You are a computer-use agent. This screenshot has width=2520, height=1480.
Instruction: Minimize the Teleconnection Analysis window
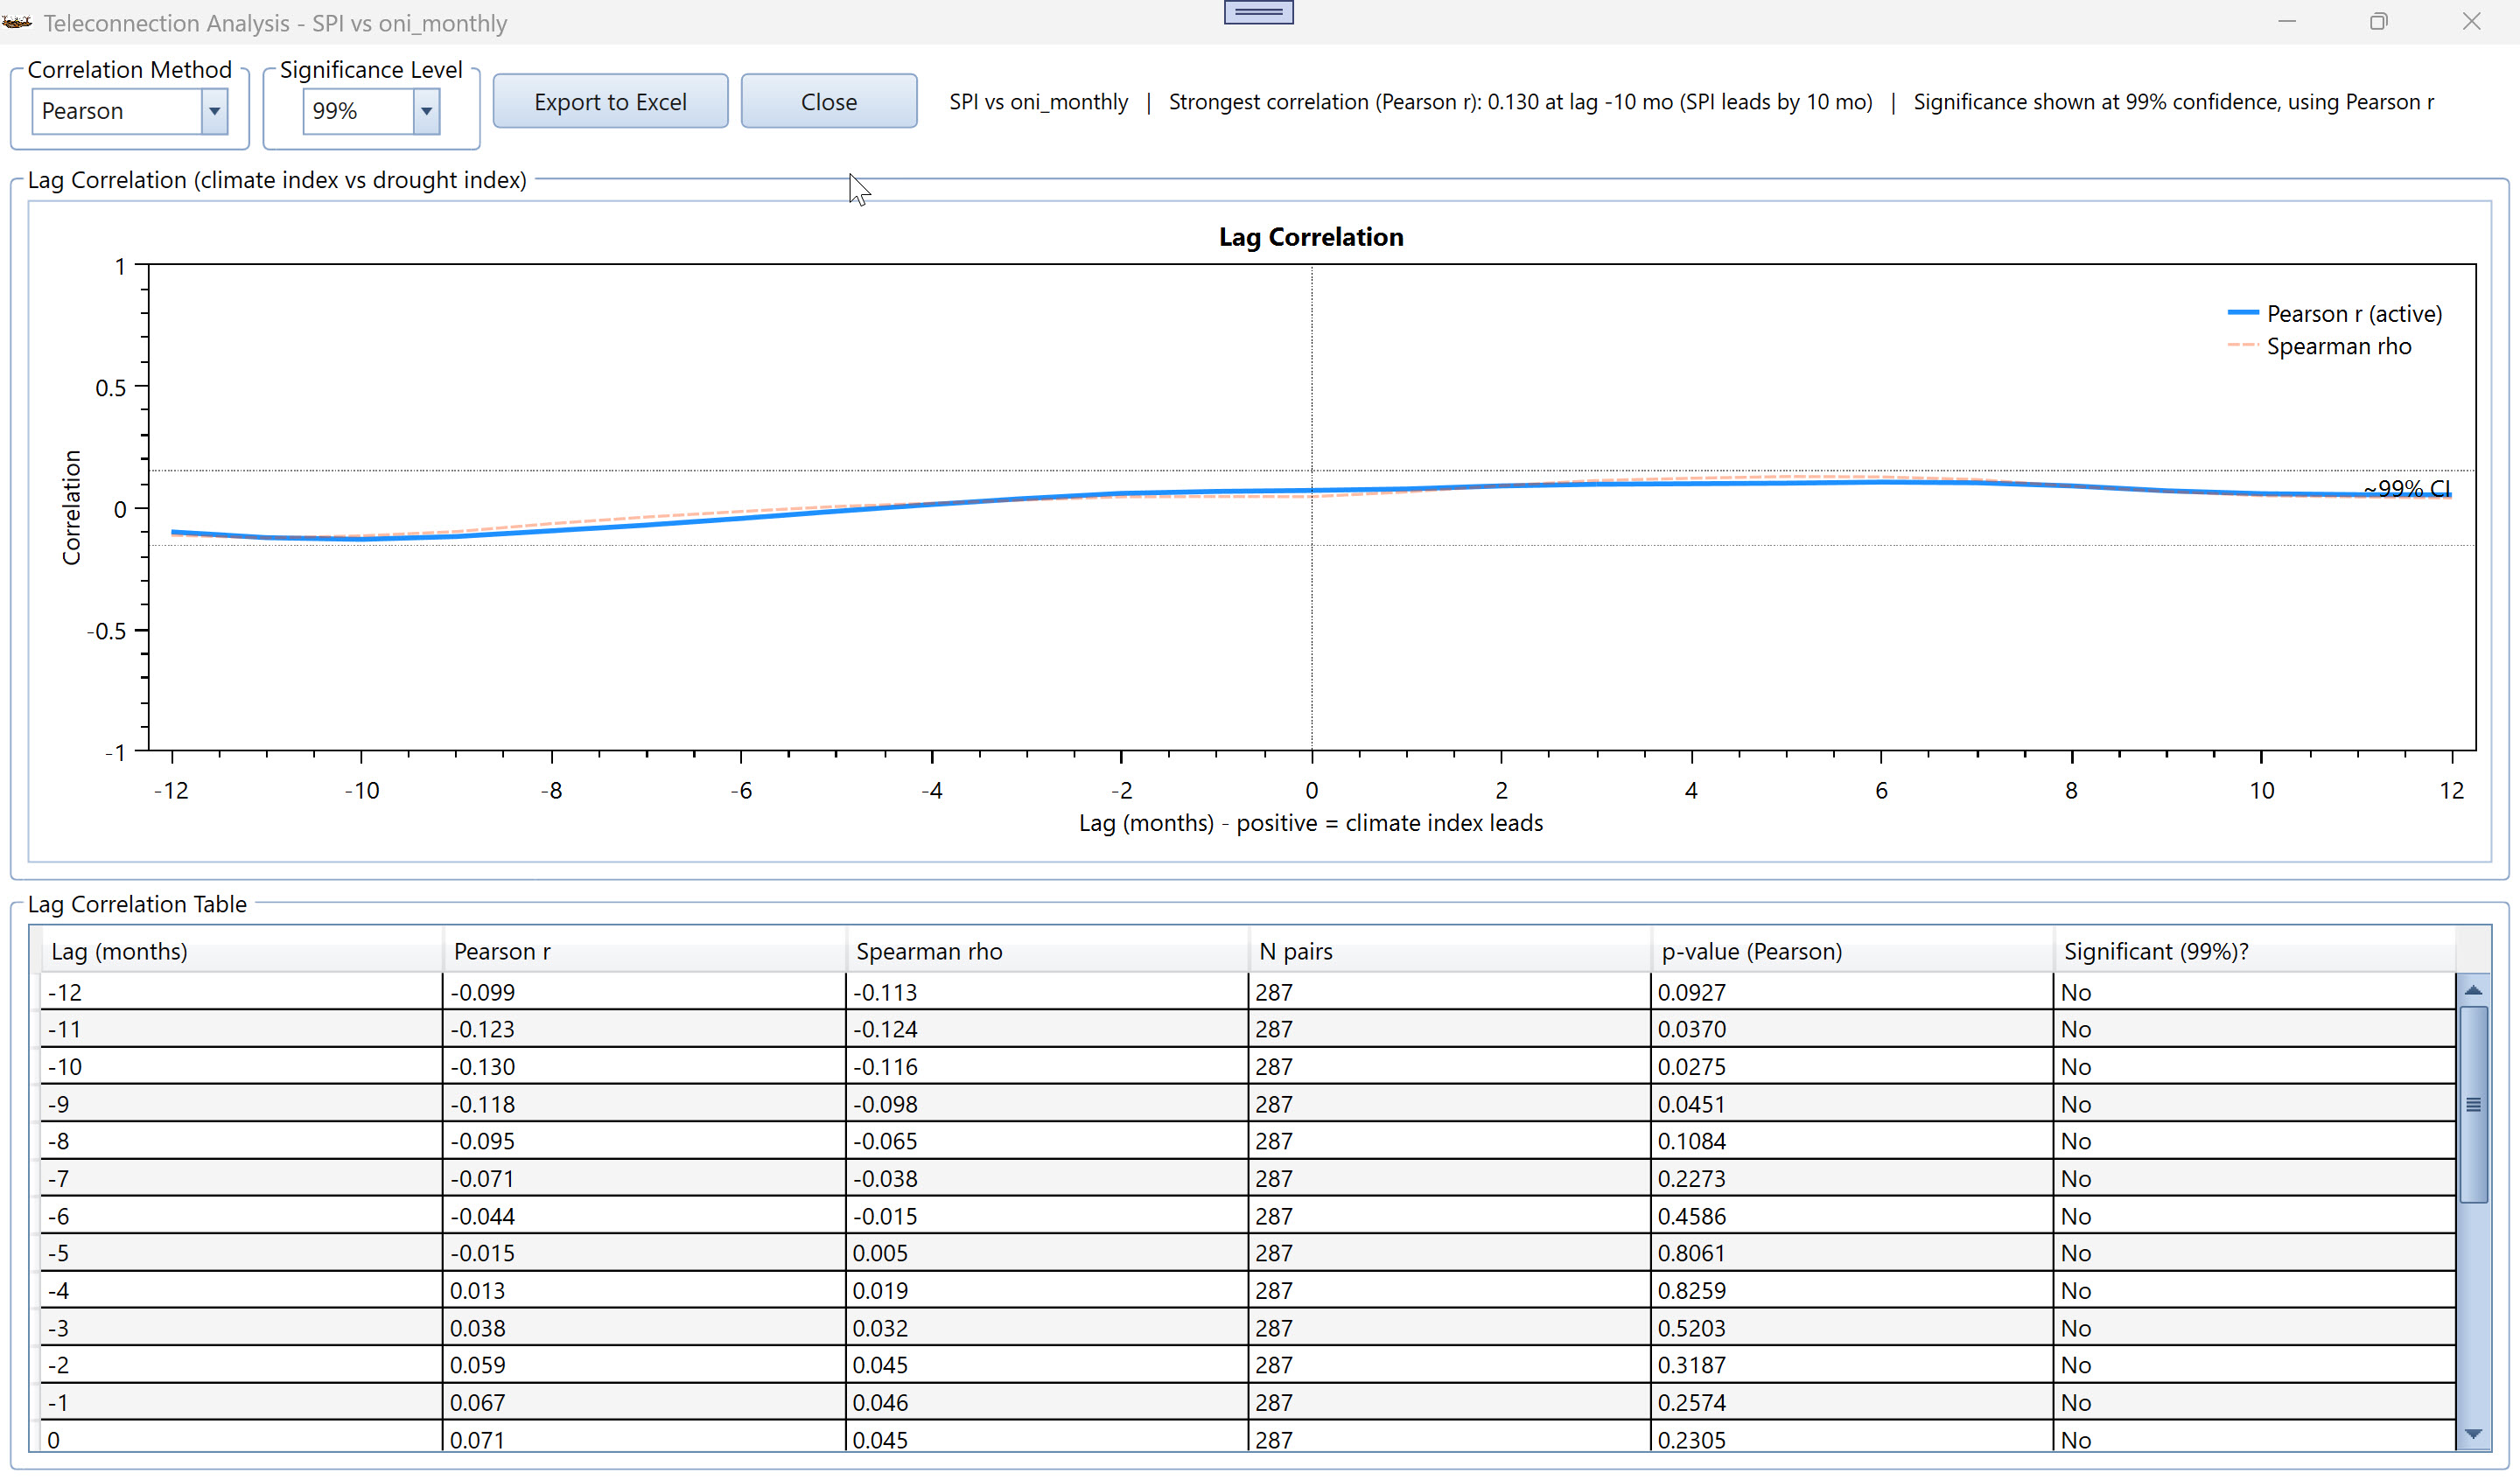[2286, 21]
